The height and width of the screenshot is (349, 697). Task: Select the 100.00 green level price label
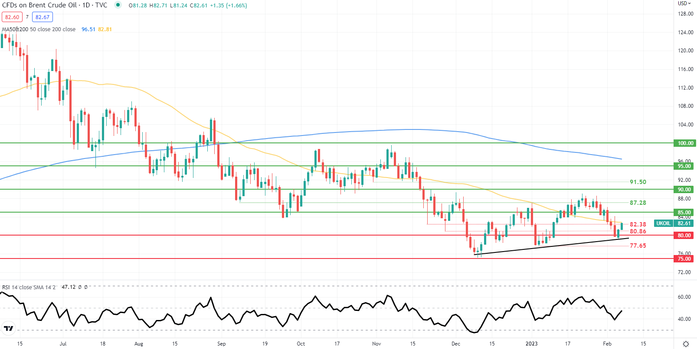(x=685, y=143)
